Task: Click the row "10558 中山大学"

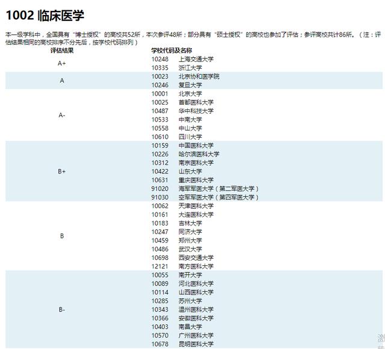Action: point(177,128)
